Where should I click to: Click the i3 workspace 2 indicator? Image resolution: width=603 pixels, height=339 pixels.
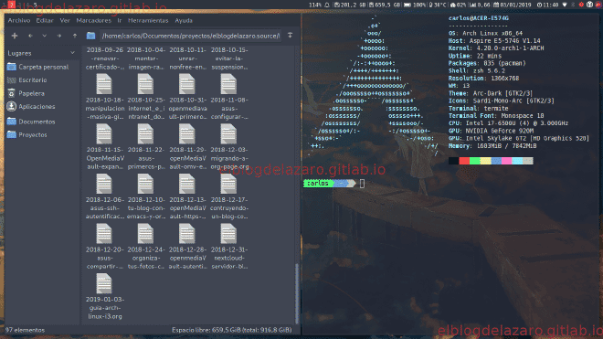[x=12, y=5]
